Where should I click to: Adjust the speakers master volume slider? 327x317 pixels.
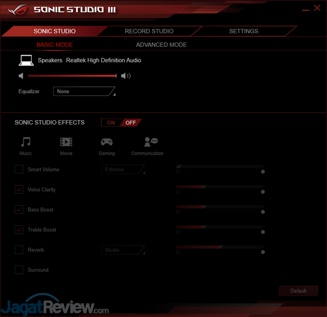(x=72, y=76)
